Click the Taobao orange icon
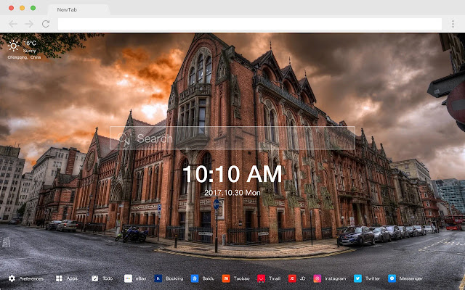Viewport: 465px width, 290px height. pyautogui.click(x=226, y=278)
